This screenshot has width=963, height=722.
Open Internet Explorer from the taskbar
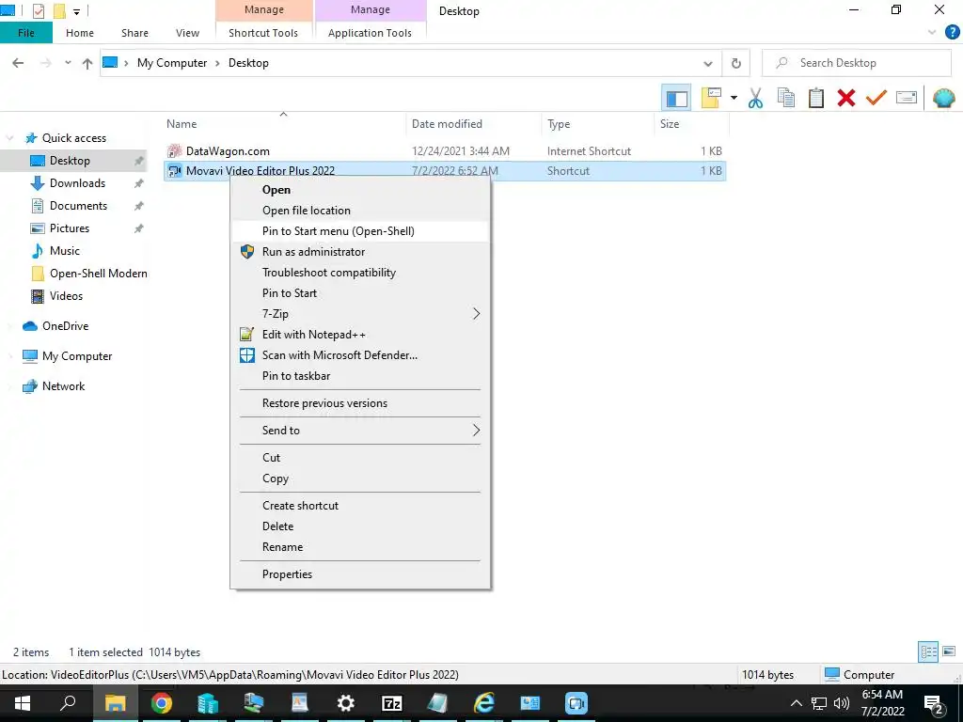click(484, 703)
